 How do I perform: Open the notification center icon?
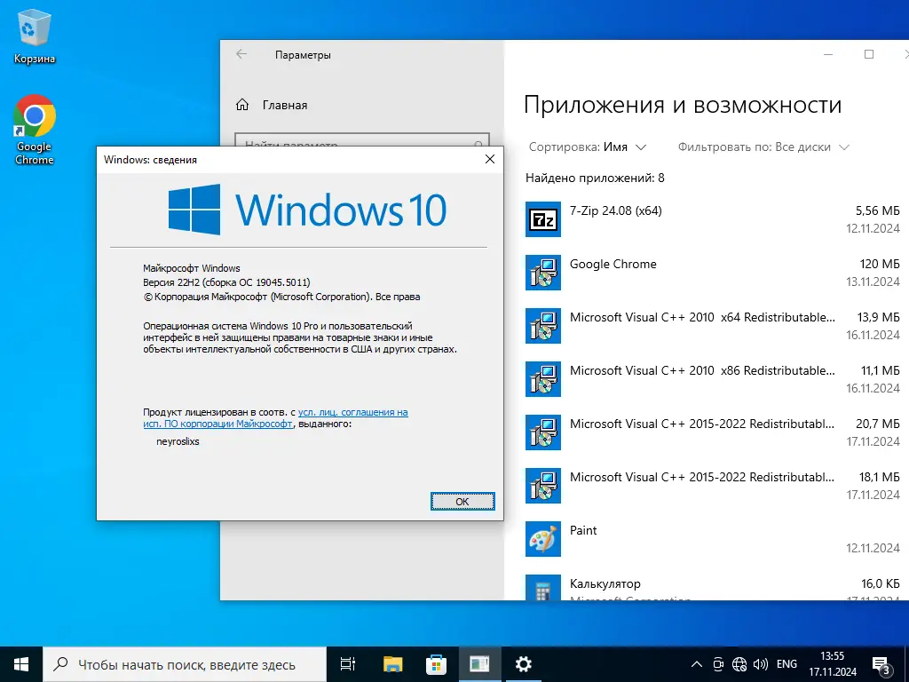(881, 665)
